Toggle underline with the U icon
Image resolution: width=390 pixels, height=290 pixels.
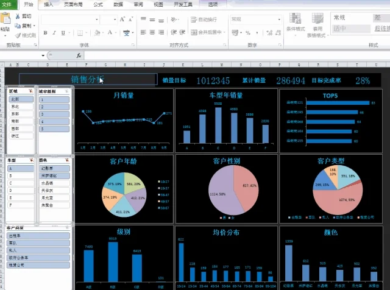tap(63, 32)
